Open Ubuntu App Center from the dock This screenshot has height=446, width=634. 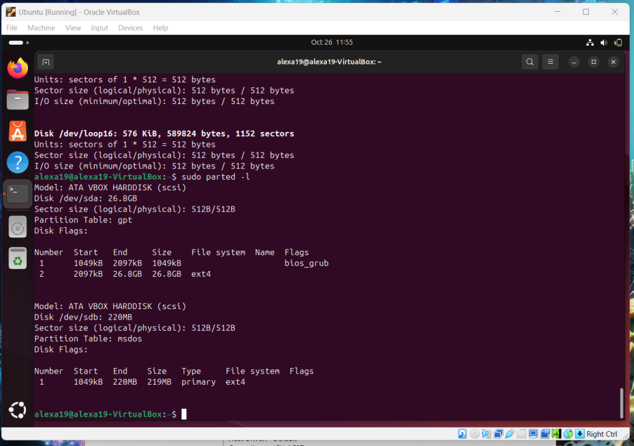click(x=18, y=131)
